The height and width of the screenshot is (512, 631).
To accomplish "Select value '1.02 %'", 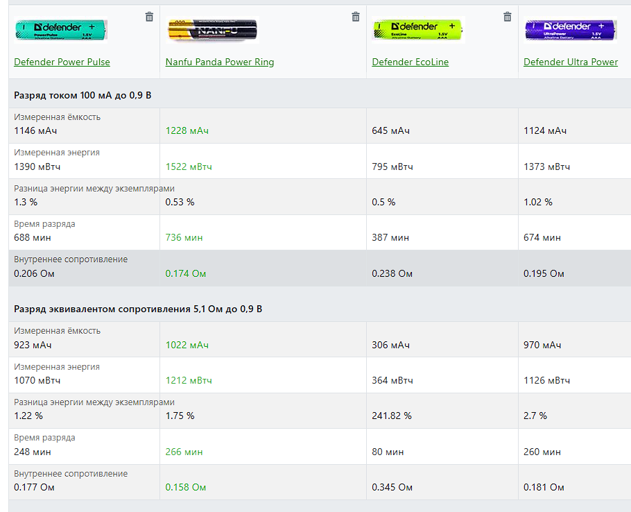I will 538,202.
